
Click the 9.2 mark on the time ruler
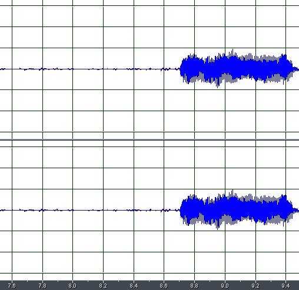pyautogui.click(x=255, y=285)
